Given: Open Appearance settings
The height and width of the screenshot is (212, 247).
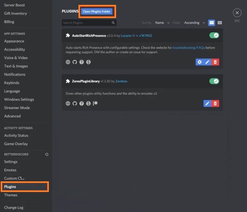Looking at the screenshot, I should pyautogui.click(x=14, y=41).
